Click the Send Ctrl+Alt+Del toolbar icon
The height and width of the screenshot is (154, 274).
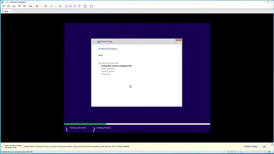tap(45, 6)
